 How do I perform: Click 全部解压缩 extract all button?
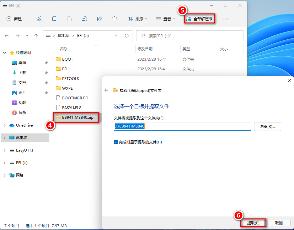pyautogui.click(x=200, y=19)
